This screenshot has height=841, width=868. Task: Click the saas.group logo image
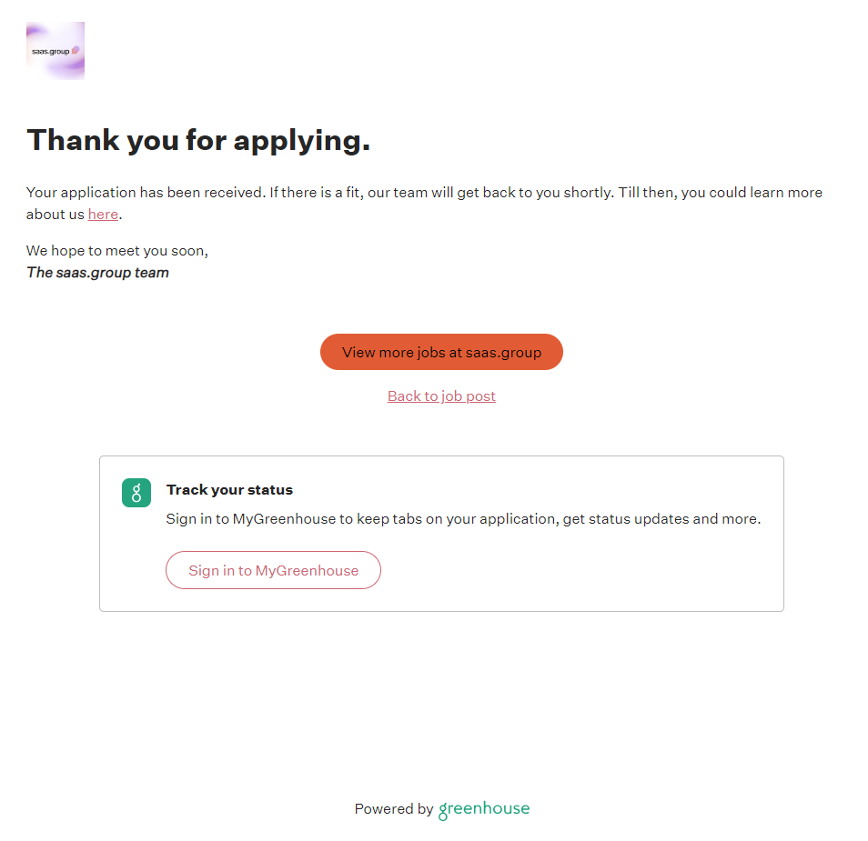(56, 51)
